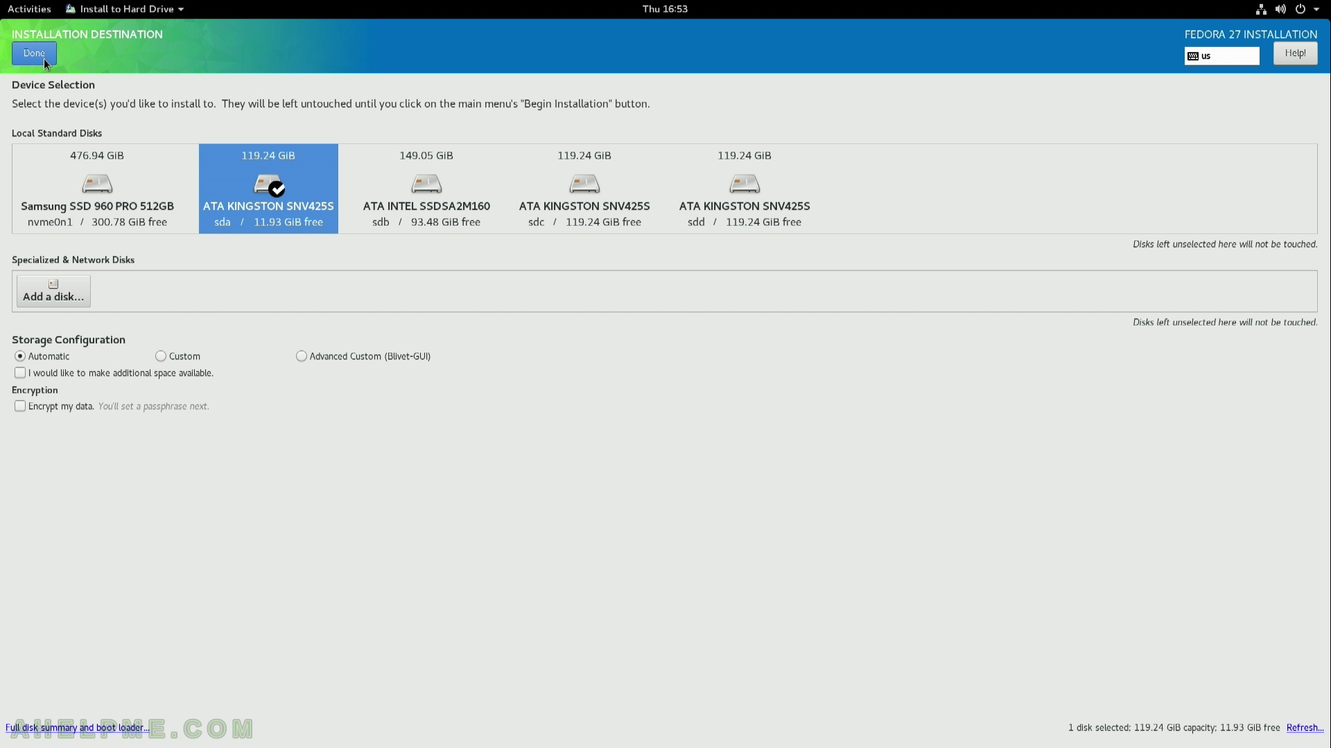Open Install to Hard Drive app menu

point(125,9)
